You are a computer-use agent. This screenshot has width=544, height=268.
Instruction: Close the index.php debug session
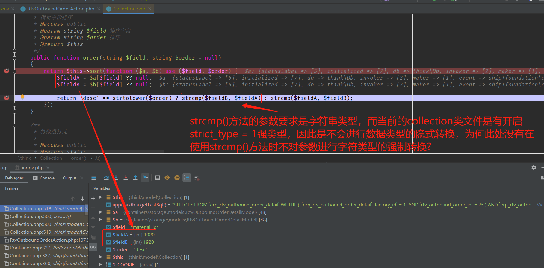point(48,167)
